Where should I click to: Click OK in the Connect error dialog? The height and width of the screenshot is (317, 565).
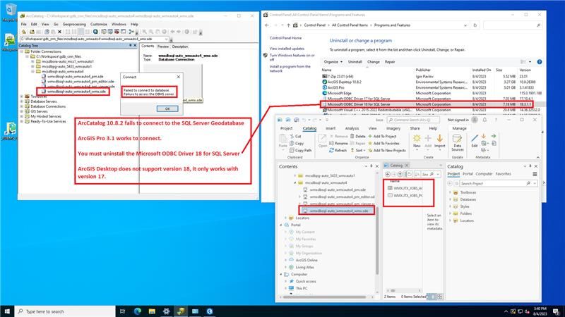click(x=167, y=108)
